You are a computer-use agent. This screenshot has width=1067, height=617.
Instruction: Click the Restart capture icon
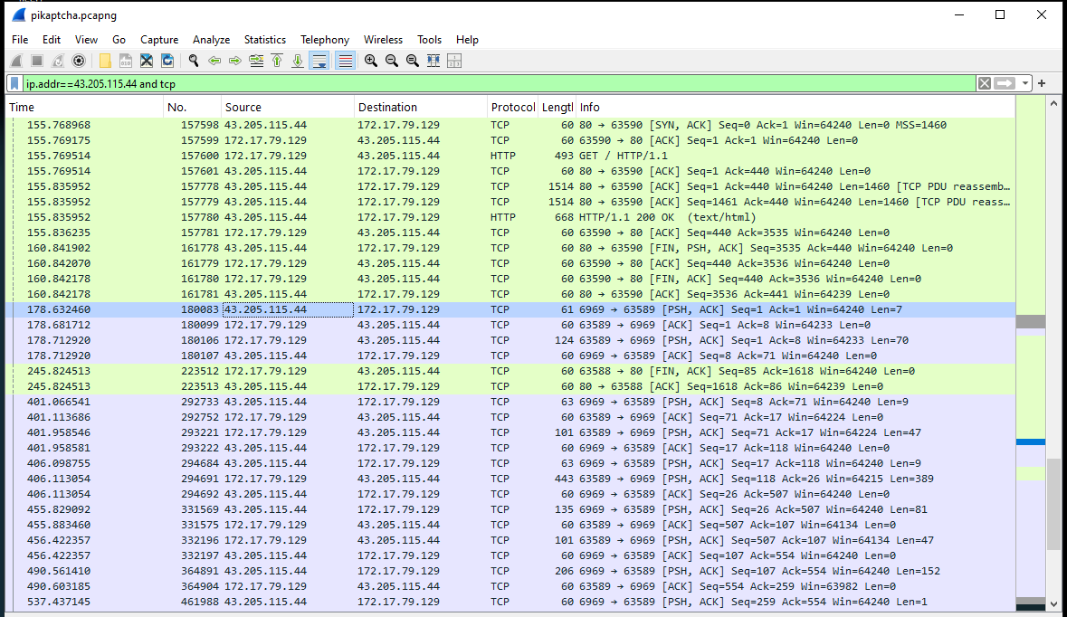point(58,62)
